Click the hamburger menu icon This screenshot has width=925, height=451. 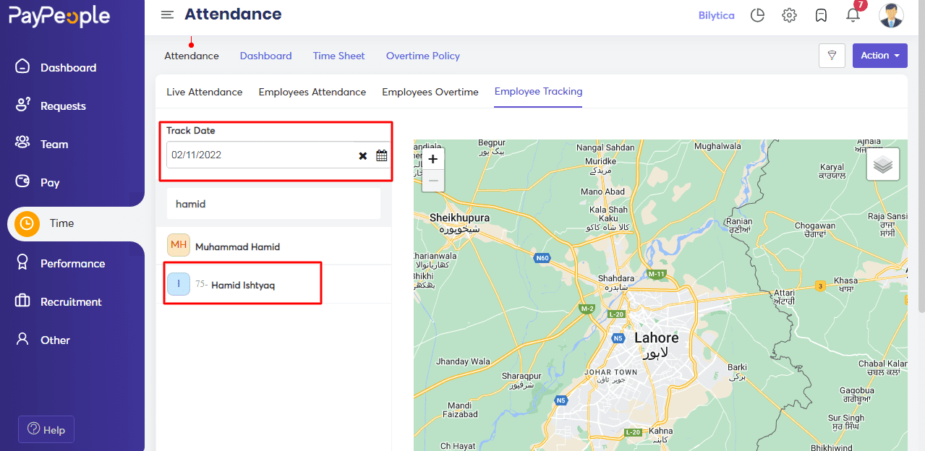tap(167, 14)
